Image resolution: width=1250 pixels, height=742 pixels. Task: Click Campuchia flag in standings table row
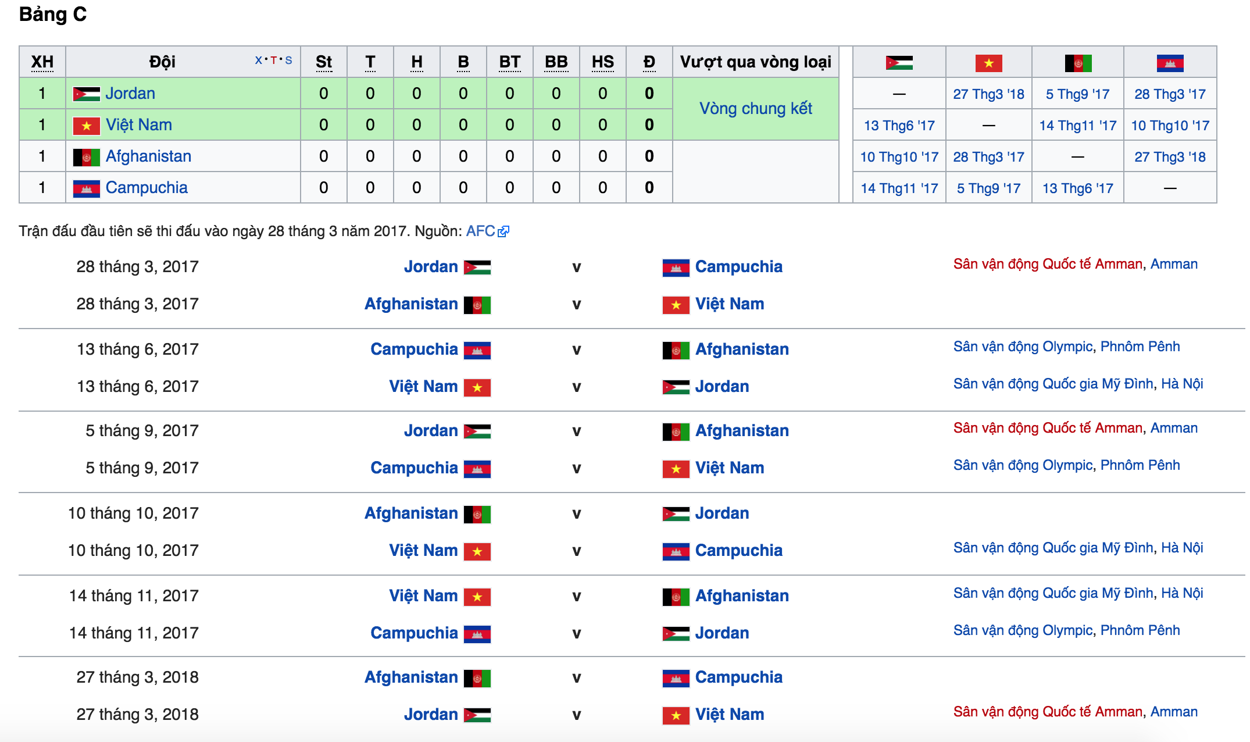86,188
